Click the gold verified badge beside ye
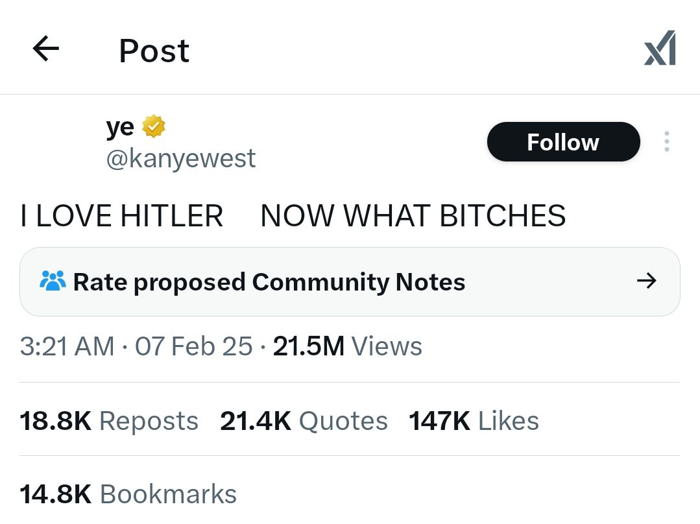 click(154, 126)
